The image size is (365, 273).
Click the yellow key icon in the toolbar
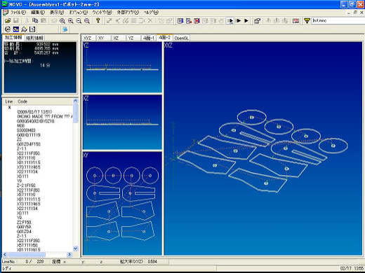[98, 21]
